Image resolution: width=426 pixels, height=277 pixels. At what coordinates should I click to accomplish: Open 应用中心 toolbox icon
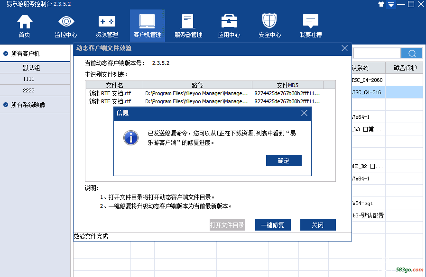coord(229,26)
